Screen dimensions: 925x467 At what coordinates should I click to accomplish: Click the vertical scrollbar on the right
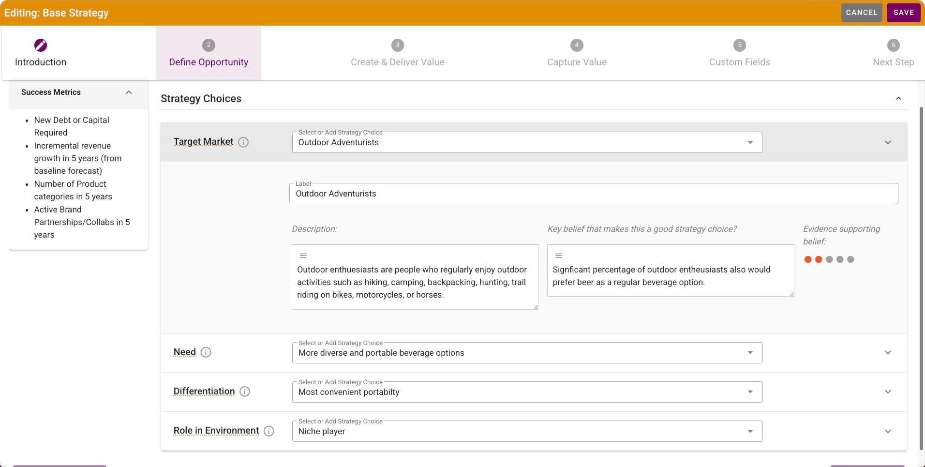click(921, 278)
